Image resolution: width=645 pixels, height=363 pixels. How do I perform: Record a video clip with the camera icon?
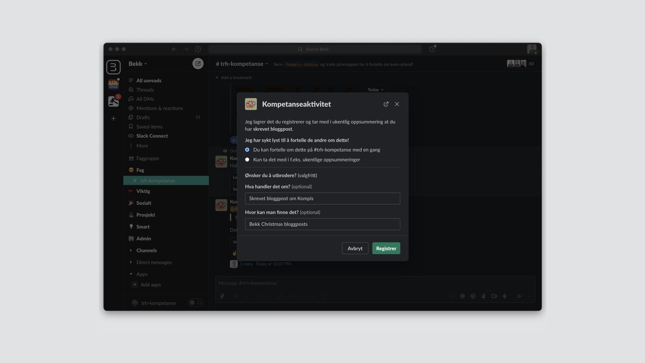pyautogui.click(x=494, y=296)
